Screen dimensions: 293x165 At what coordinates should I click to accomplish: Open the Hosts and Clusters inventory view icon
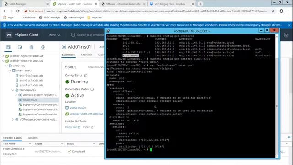tap(8, 48)
